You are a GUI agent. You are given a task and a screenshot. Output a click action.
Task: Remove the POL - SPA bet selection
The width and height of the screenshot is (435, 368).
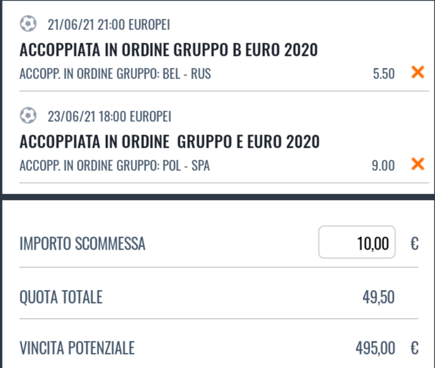[418, 164]
